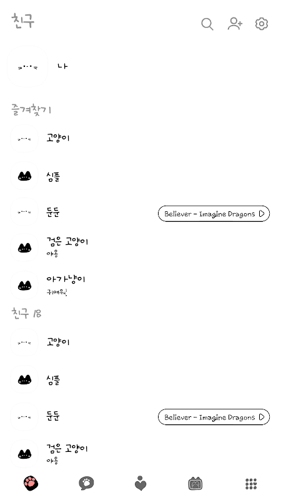Open my profile named 나
Screen dimensions: 281x500
coord(140,66)
